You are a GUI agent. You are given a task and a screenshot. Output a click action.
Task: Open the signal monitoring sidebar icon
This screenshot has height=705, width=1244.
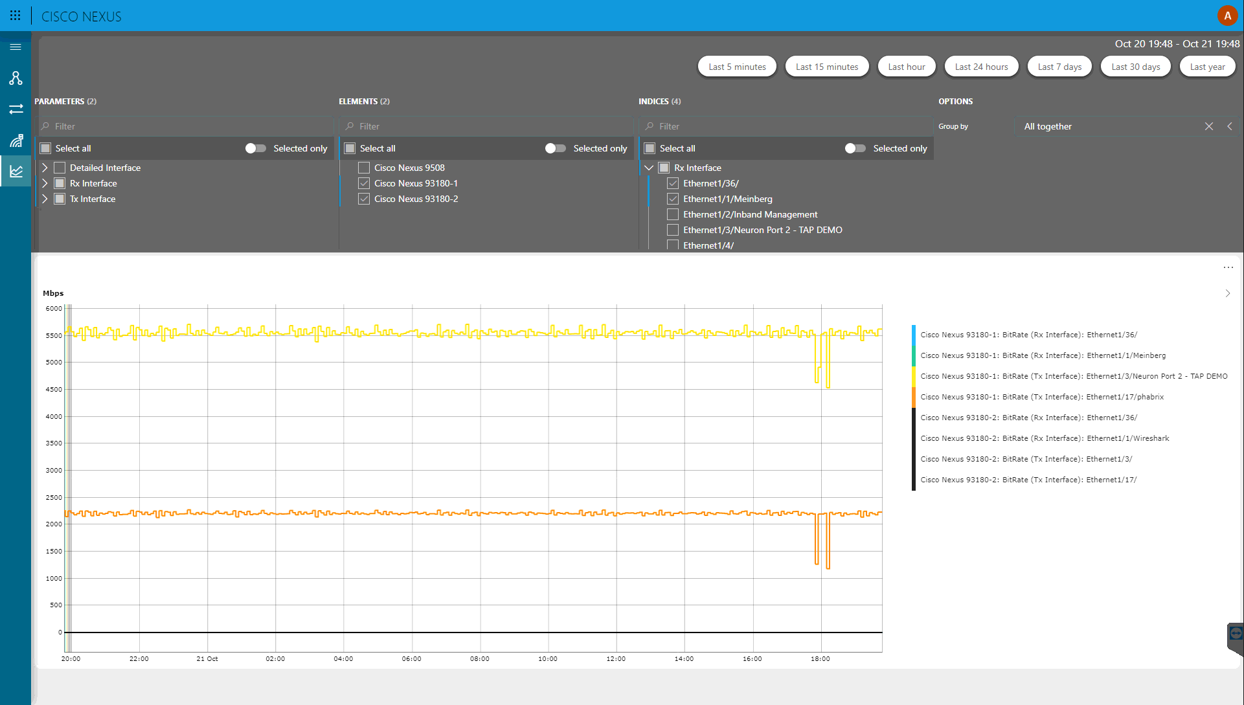click(16, 140)
